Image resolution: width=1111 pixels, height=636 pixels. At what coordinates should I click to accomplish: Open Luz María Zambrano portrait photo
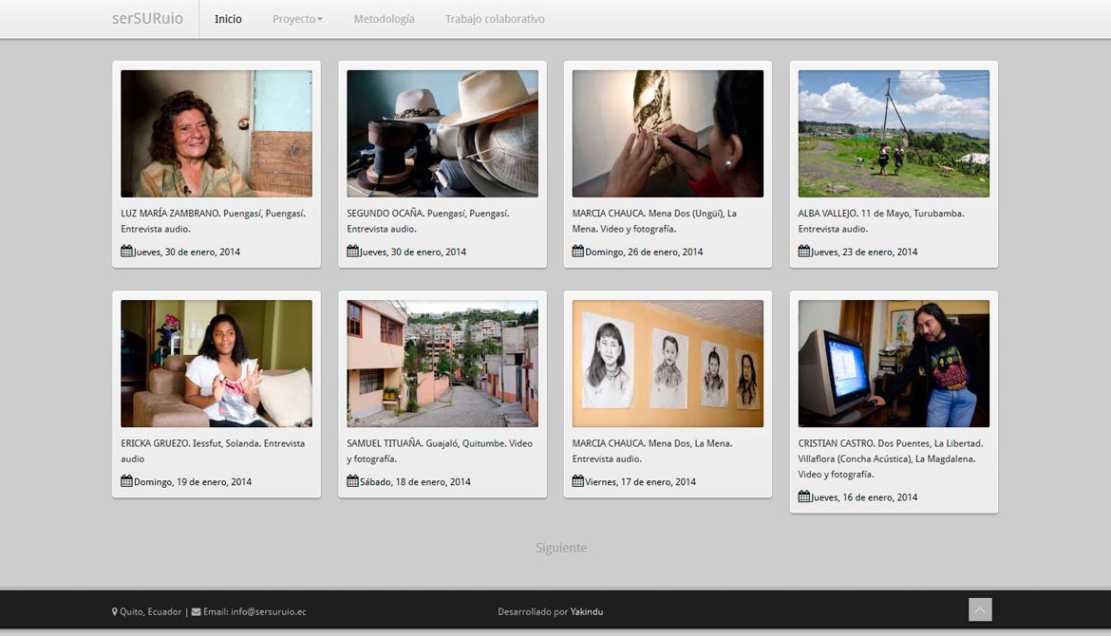(217, 133)
